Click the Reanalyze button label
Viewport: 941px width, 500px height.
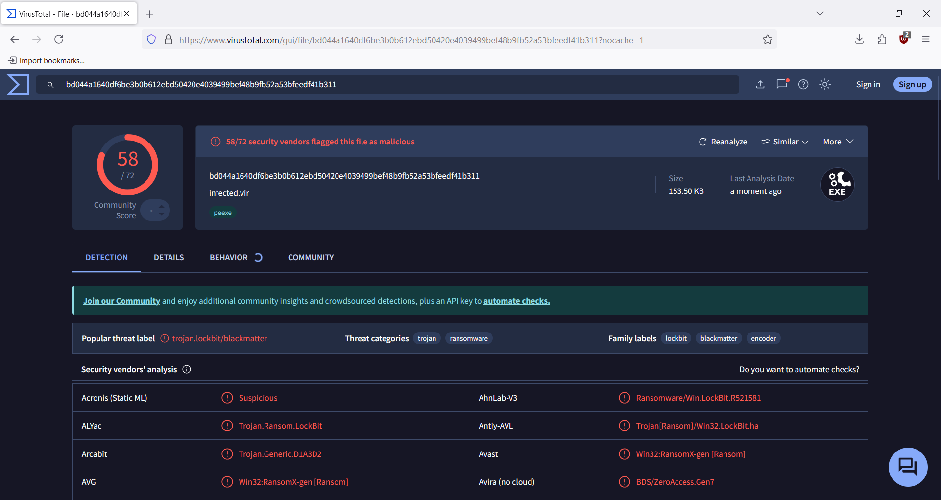click(x=729, y=142)
